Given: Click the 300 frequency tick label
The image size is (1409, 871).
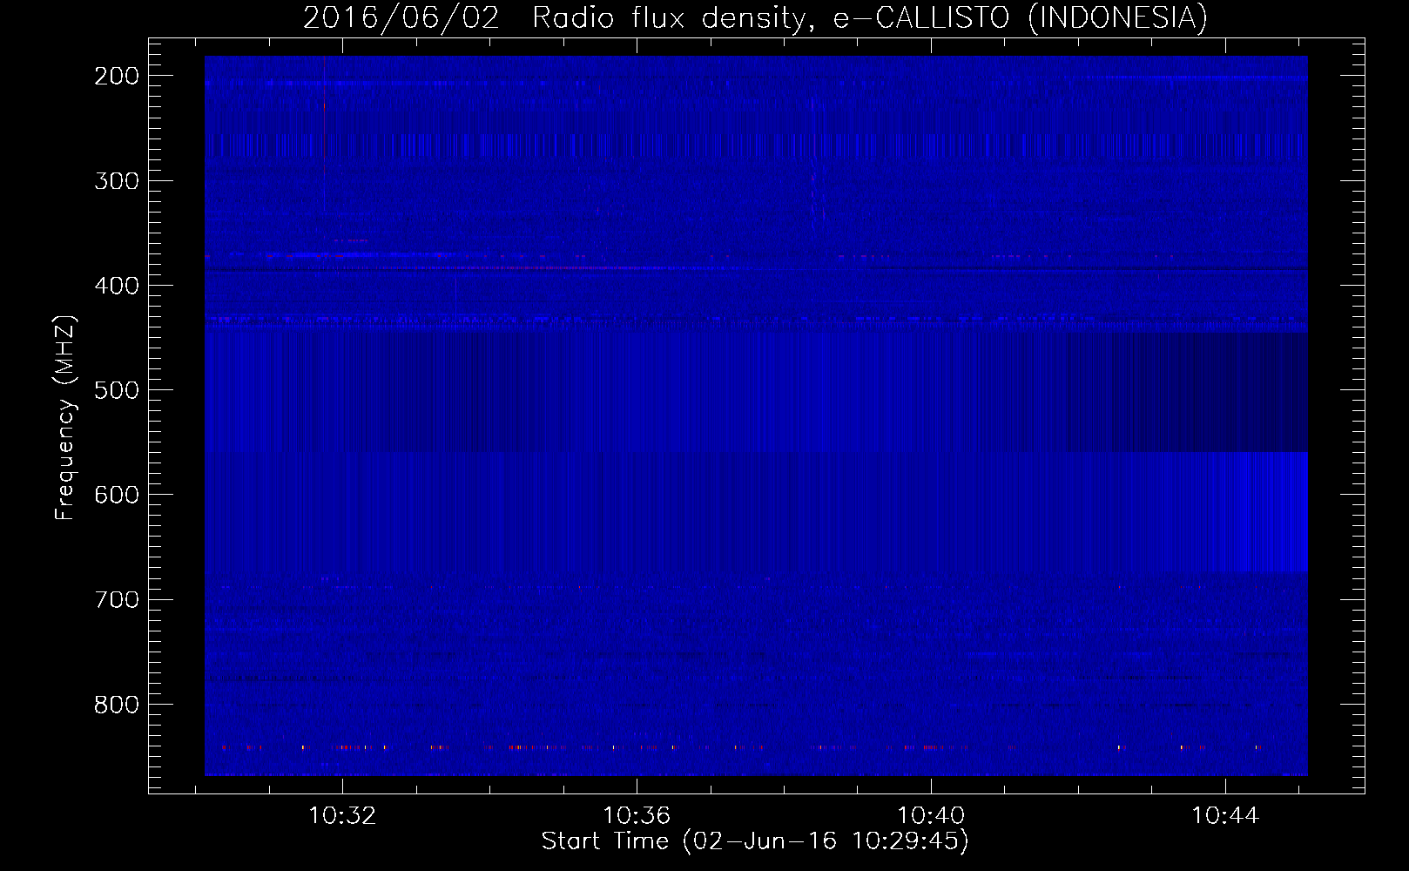Looking at the screenshot, I should tap(117, 181).
